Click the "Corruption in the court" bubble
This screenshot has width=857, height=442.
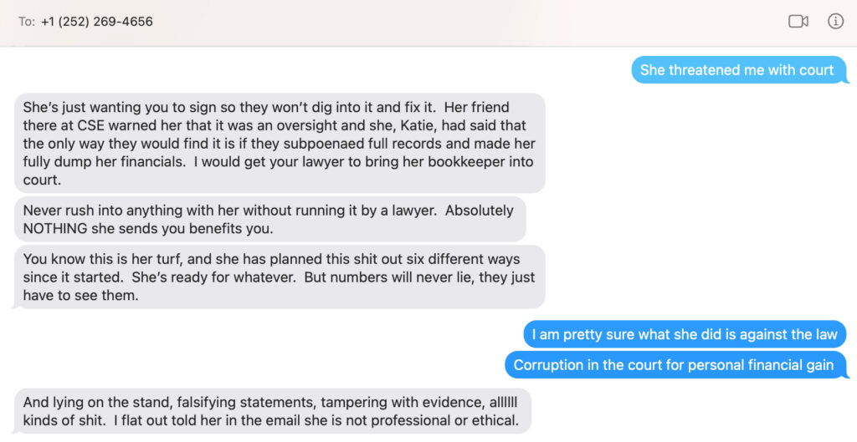coord(674,365)
